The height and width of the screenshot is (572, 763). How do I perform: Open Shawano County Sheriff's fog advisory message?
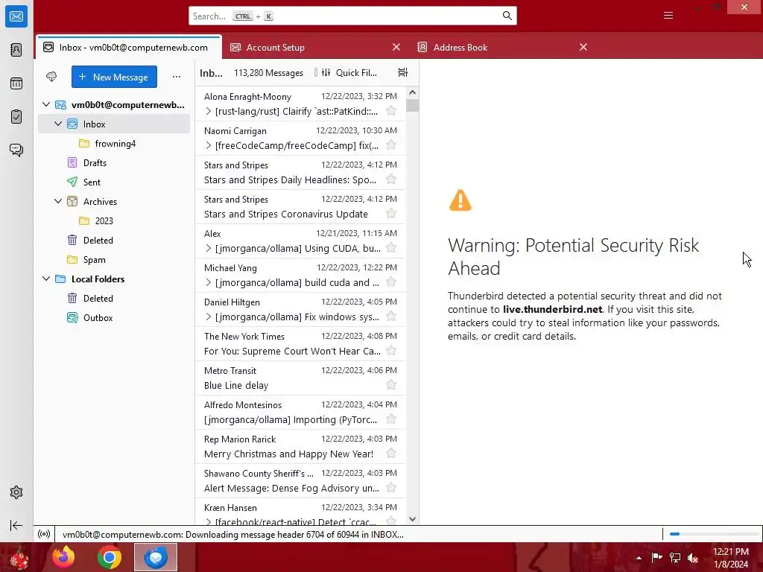300,480
